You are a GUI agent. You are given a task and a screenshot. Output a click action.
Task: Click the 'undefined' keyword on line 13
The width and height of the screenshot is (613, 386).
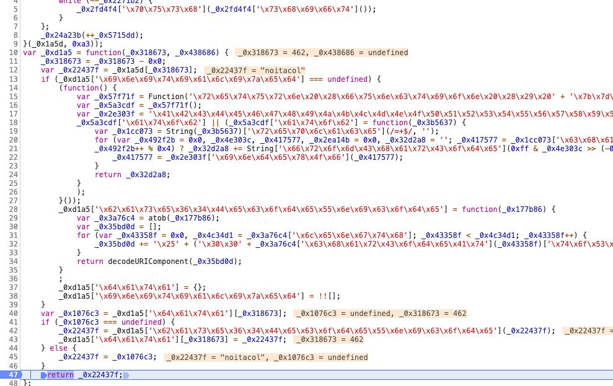tap(348, 79)
